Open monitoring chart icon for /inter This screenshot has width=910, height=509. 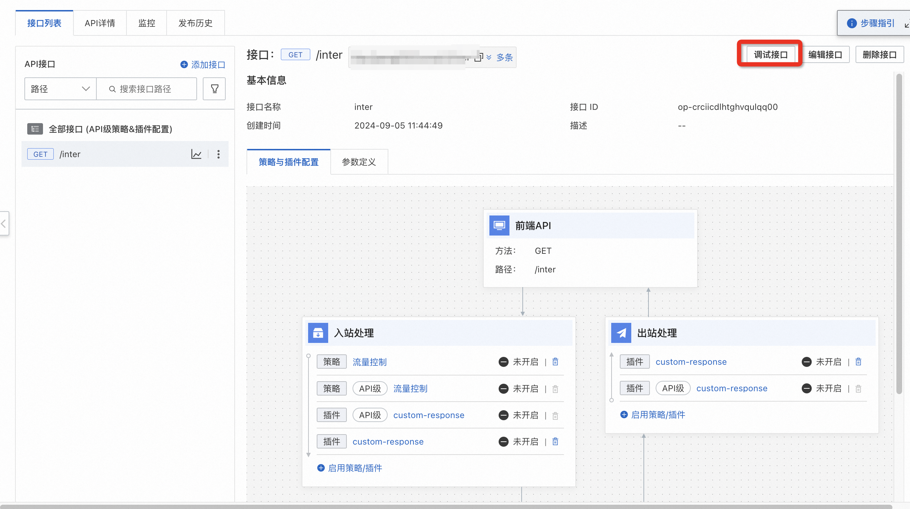click(196, 154)
